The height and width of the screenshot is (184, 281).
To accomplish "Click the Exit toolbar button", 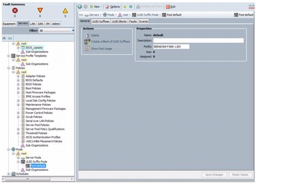I will 171,7.
